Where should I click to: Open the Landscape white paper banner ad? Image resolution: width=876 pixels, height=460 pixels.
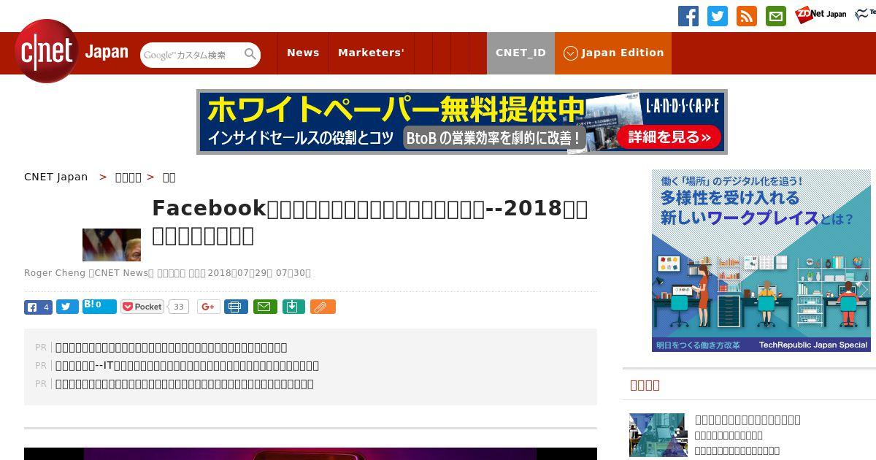click(462, 122)
